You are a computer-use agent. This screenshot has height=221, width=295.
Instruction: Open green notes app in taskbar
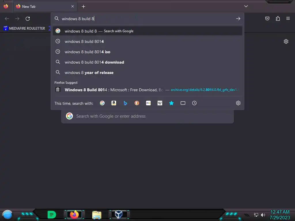(x=52, y=215)
